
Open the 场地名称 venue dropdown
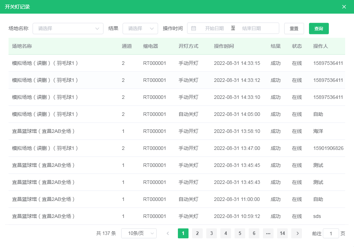pyautogui.click(x=67, y=28)
